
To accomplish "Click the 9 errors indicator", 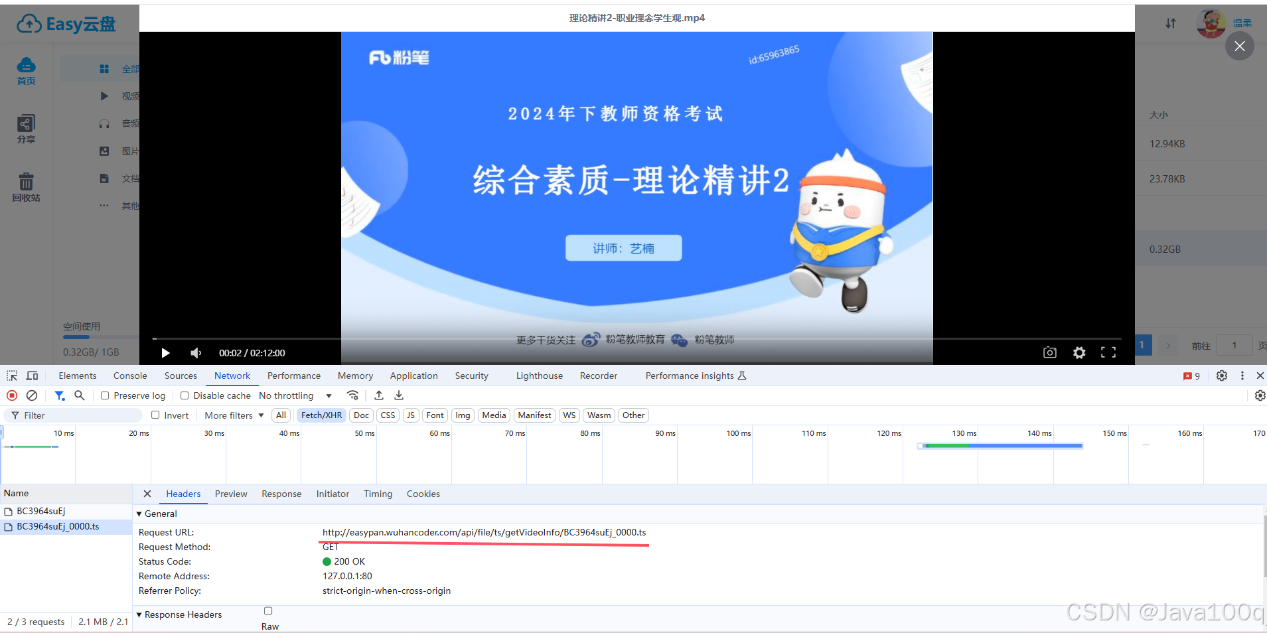I will click(1192, 376).
